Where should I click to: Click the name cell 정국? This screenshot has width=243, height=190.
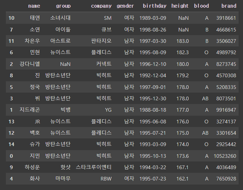click(35, 87)
